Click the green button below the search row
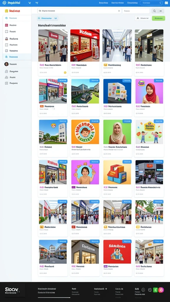170x302 pixels. [x=158, y=18]
